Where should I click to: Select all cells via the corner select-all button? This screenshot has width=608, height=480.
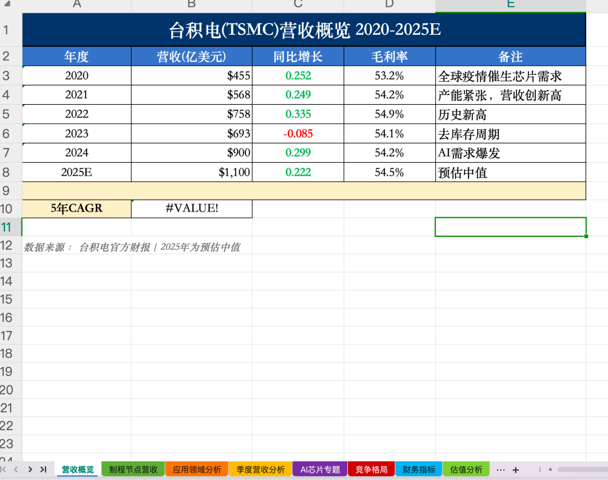(10, 5)
